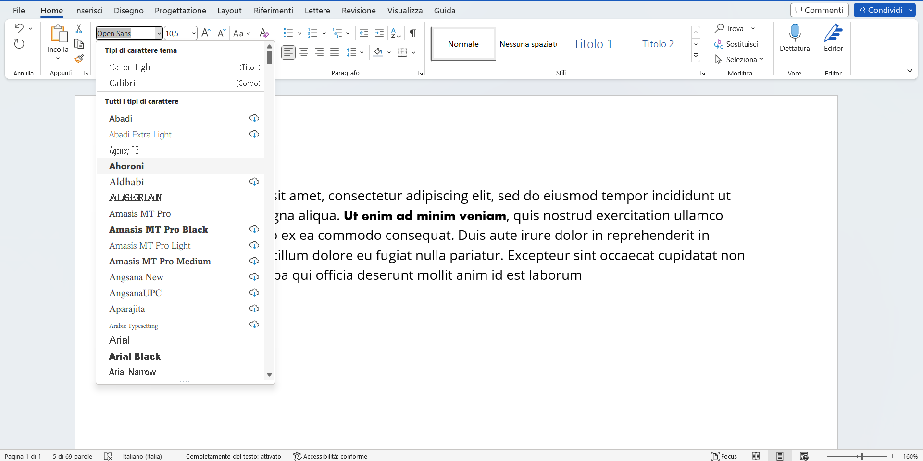Start Dettatura with the microphone icon
Viewport: 923px width, 461px height.
[794, 36]
